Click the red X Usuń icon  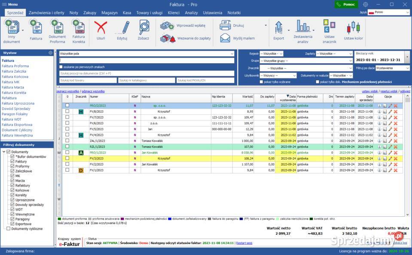click(101, 28)
